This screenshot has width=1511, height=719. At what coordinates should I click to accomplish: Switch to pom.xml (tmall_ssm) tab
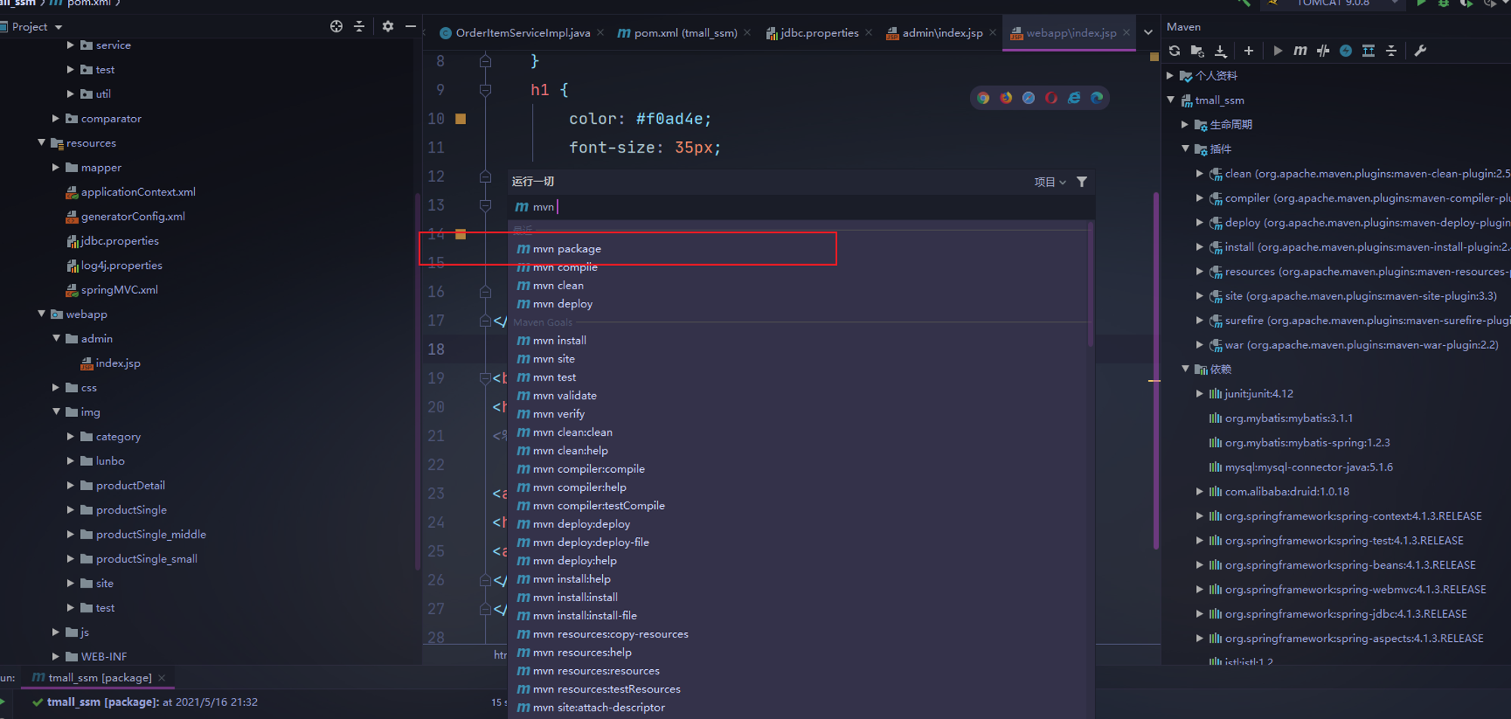(x=685, y=32)
